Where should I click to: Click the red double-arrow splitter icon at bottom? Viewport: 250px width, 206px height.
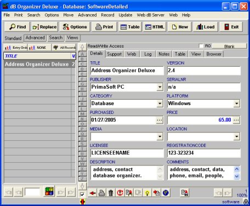(x=83, y=202)
